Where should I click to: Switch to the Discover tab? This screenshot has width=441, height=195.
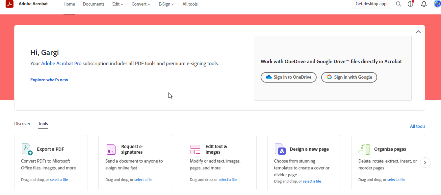[x=22, y=124]
